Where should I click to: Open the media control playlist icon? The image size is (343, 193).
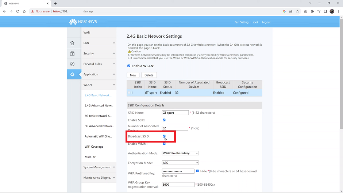(319, 11)
